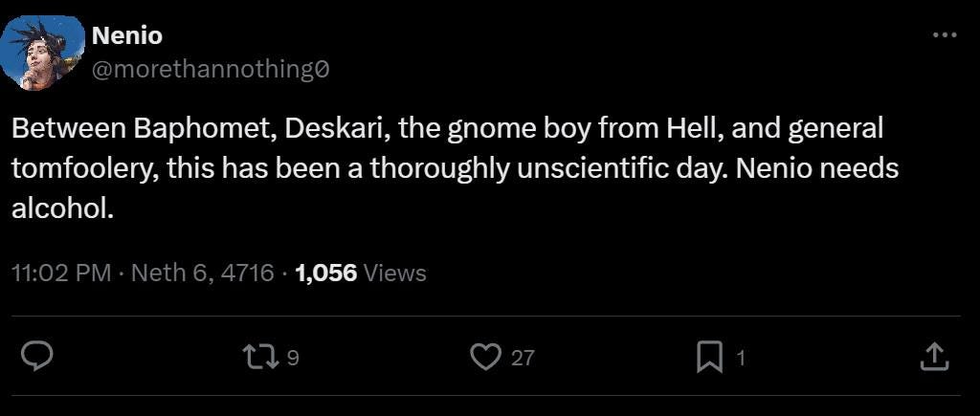Click the bookmark count 1
Screen dimensions: 980x416
(741, 358)
